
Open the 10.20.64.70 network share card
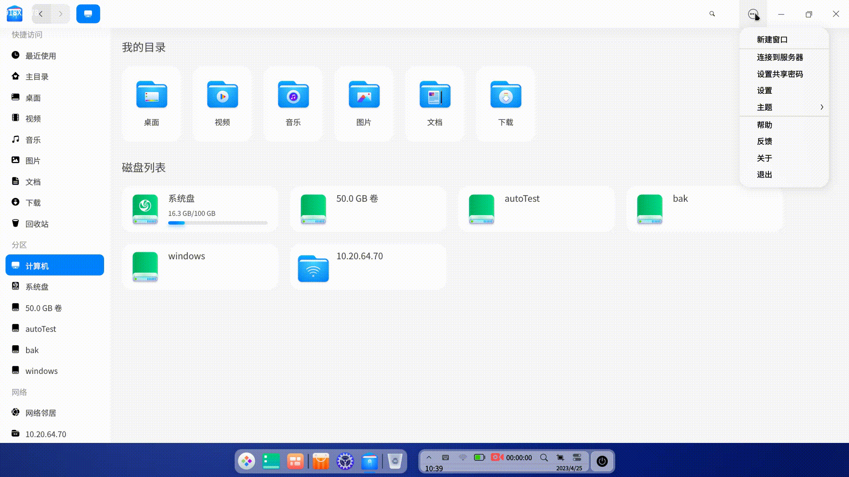coord(368,267)
